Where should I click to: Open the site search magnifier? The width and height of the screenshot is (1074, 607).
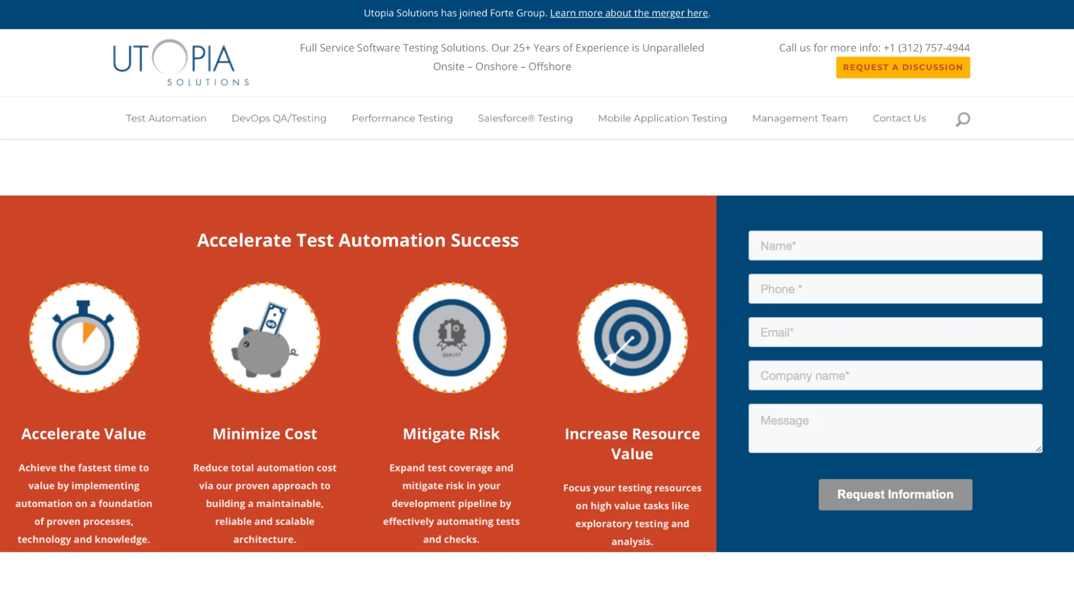pyautogui.click(x=962, y=118)
